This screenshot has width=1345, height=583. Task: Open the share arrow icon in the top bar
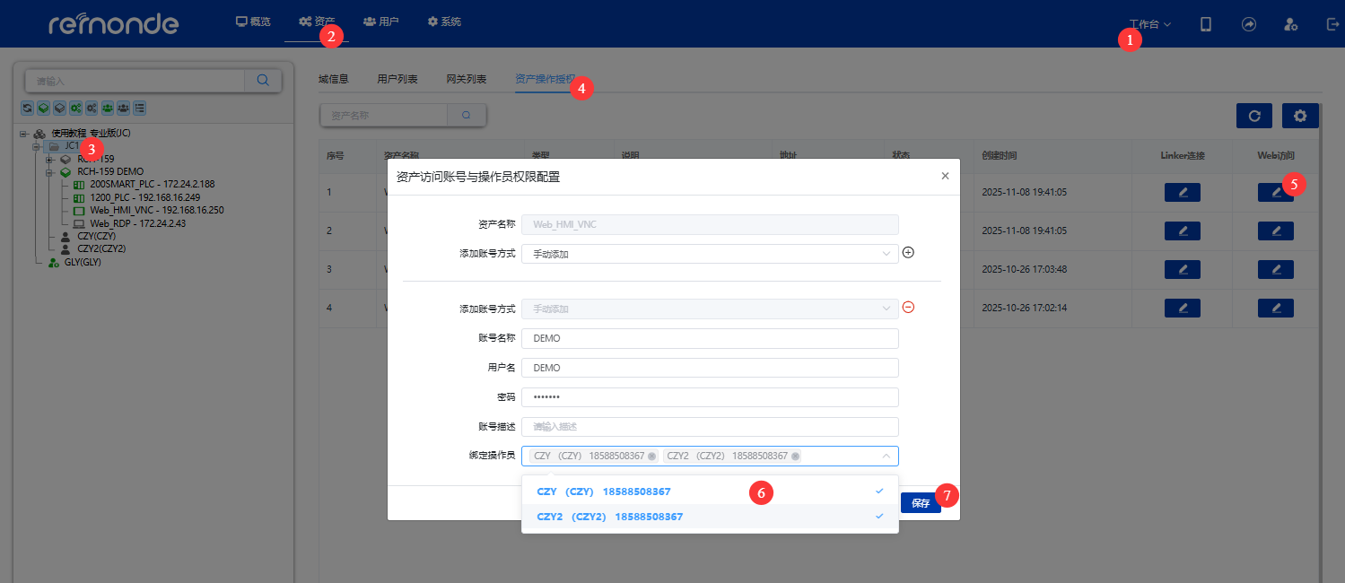point(1248,24)
